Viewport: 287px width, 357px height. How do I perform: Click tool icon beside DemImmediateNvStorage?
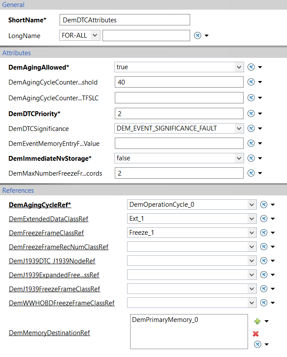click(x=251, y=158)
